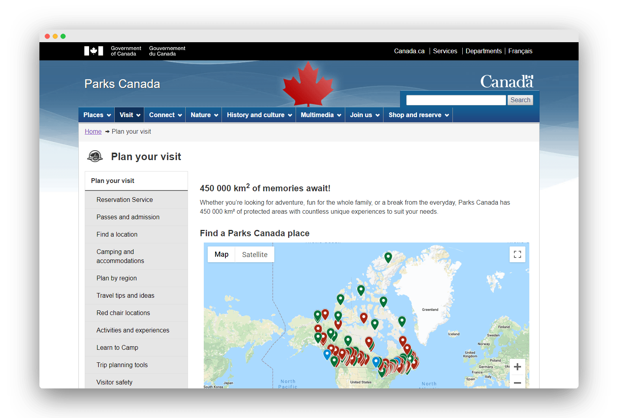Open Visitor safety sidebar item
Image resolution: width=618 pixels, height=418 pixels.
point(136,382)
